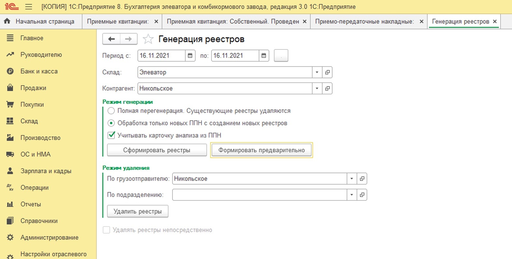This screenshot has height=259, width=512.
Task: Open the Контрагент item with the open-form icon
Action: pyautogui.click(x=327, y=89)
